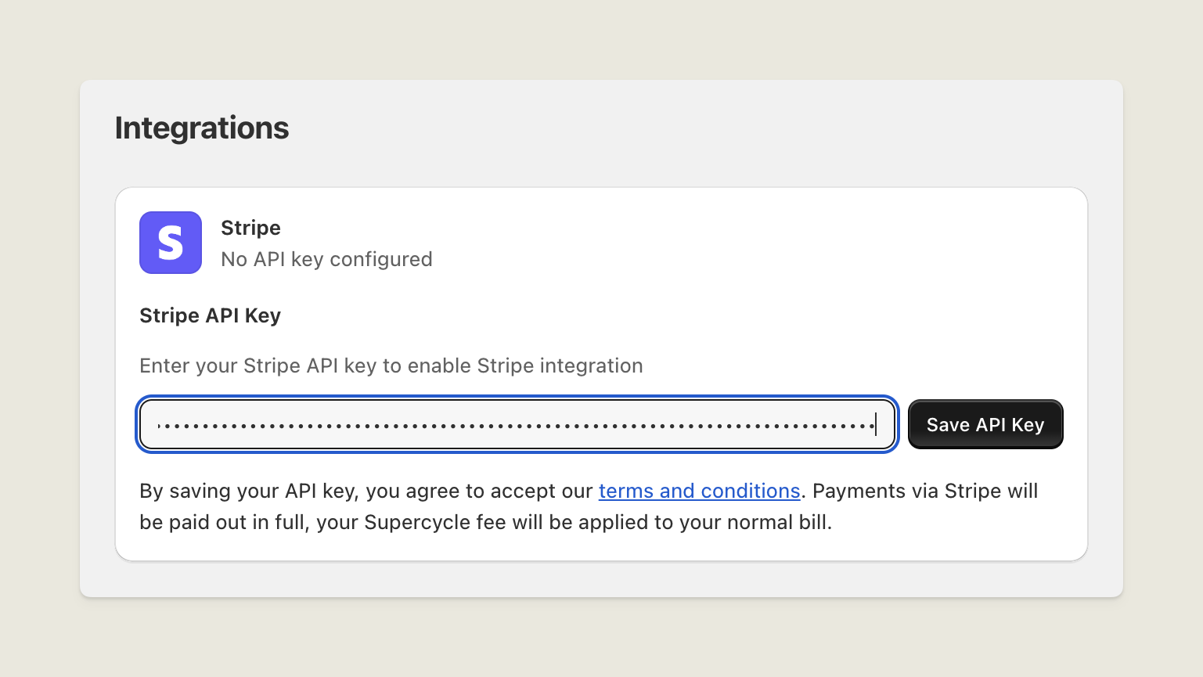Viewport: 1203px width, 677px height.
Task: Click the middle of the API key dots
Action: coord(517,426)
